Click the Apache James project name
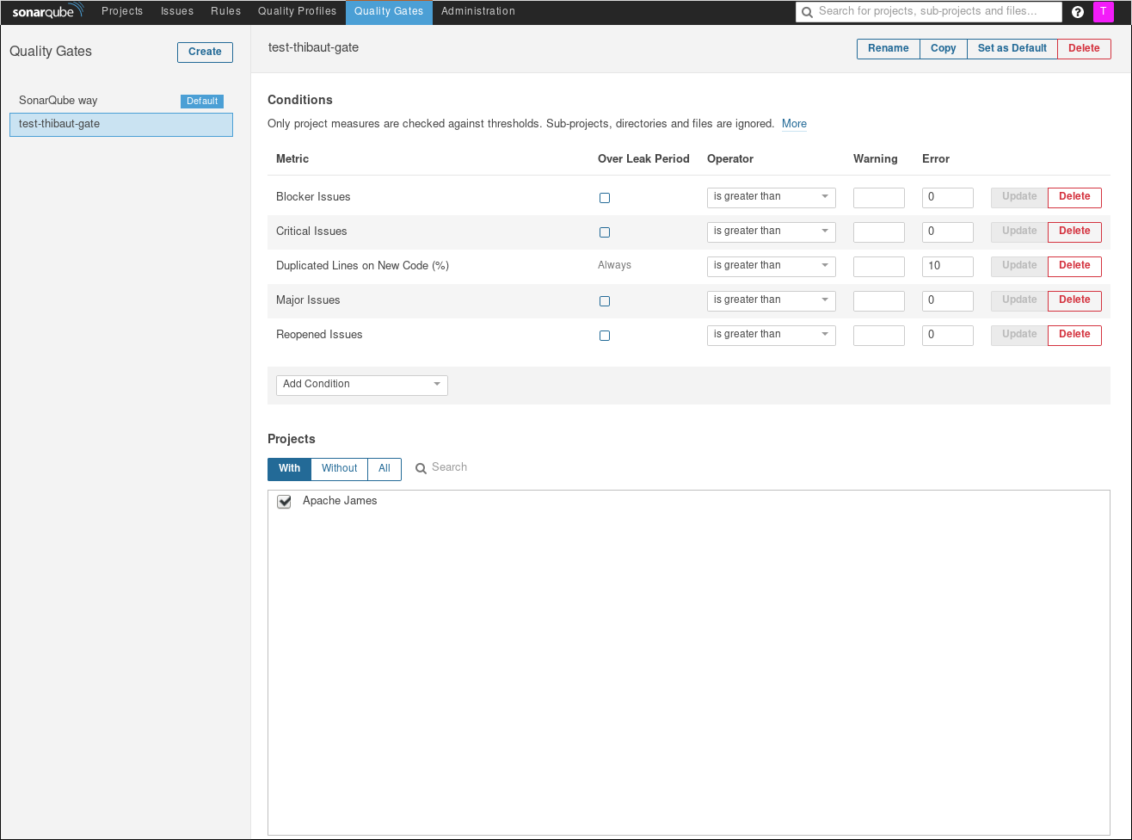The image size is (1132, 840). click(x=340, y=501)
